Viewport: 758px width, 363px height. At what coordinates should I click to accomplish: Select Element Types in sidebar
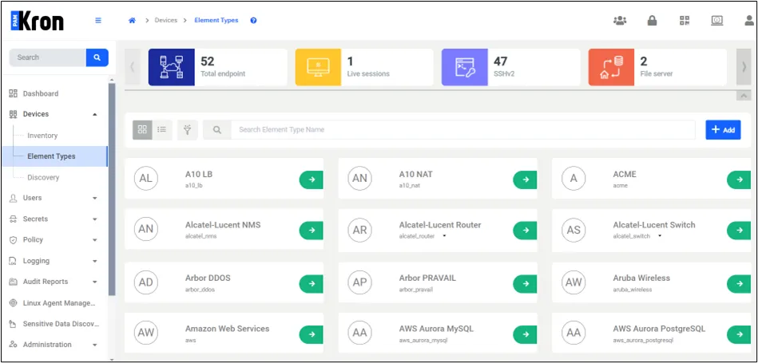54,156
